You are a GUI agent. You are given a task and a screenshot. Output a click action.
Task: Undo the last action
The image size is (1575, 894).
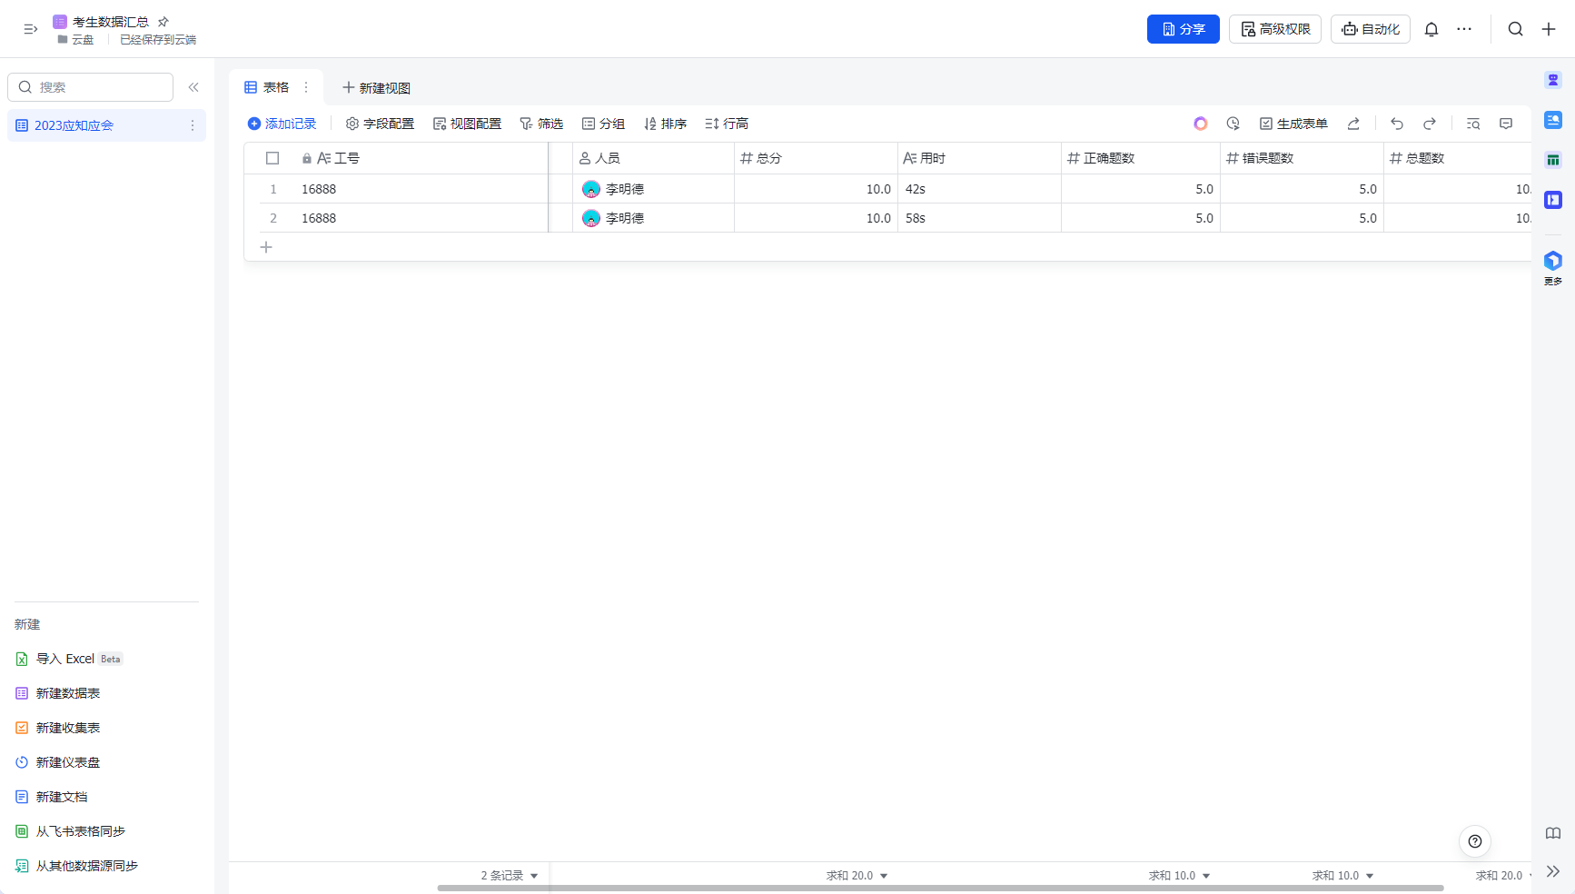click(x=1397, y=124)
